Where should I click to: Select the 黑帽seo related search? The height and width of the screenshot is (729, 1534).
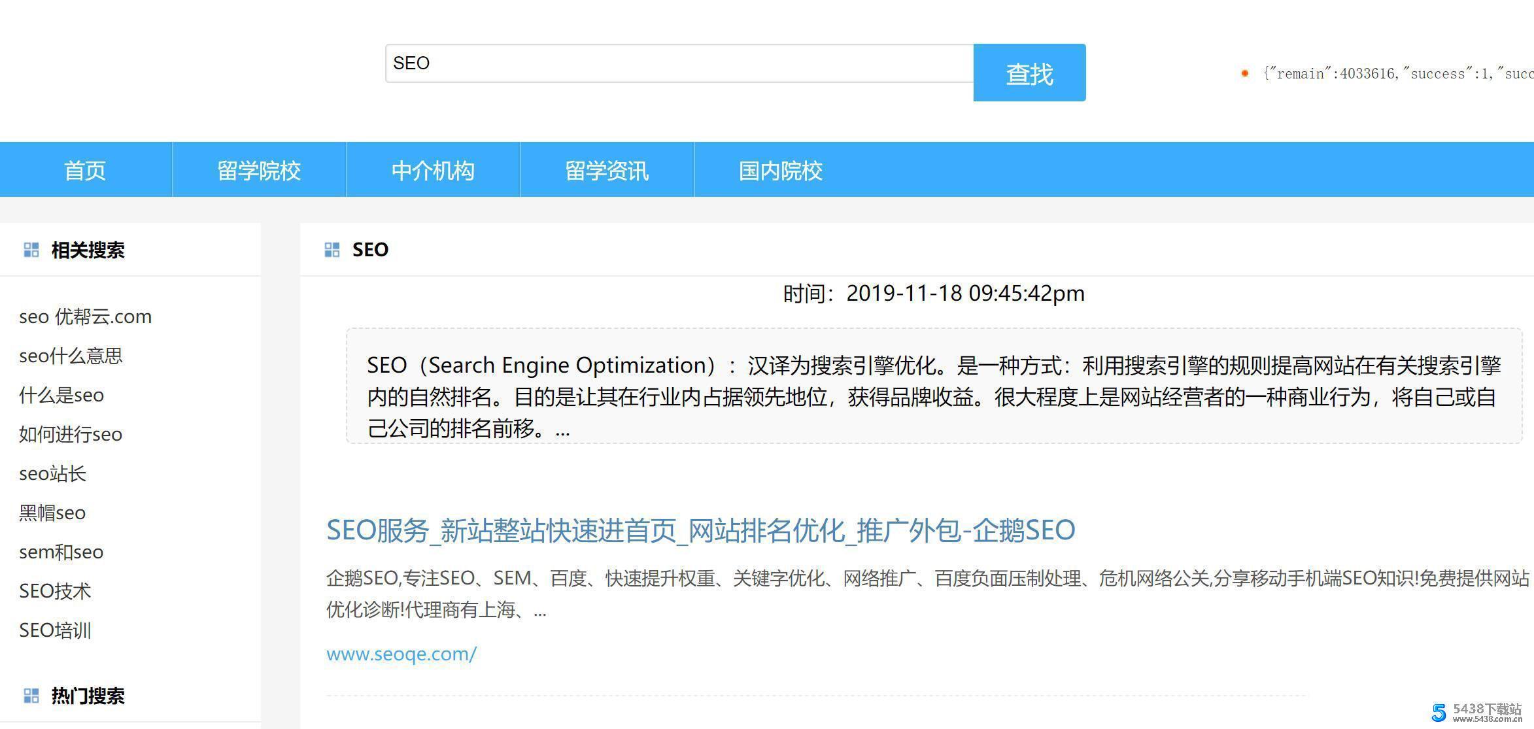click(52, 513)
